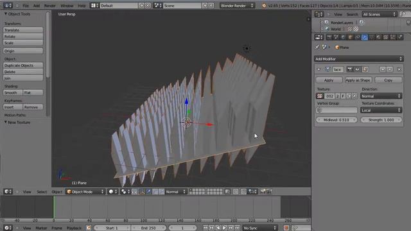Open Texture Coordinates dropdown set to Local
Viewport: 411px width, 231px height.
pos(381,110)
